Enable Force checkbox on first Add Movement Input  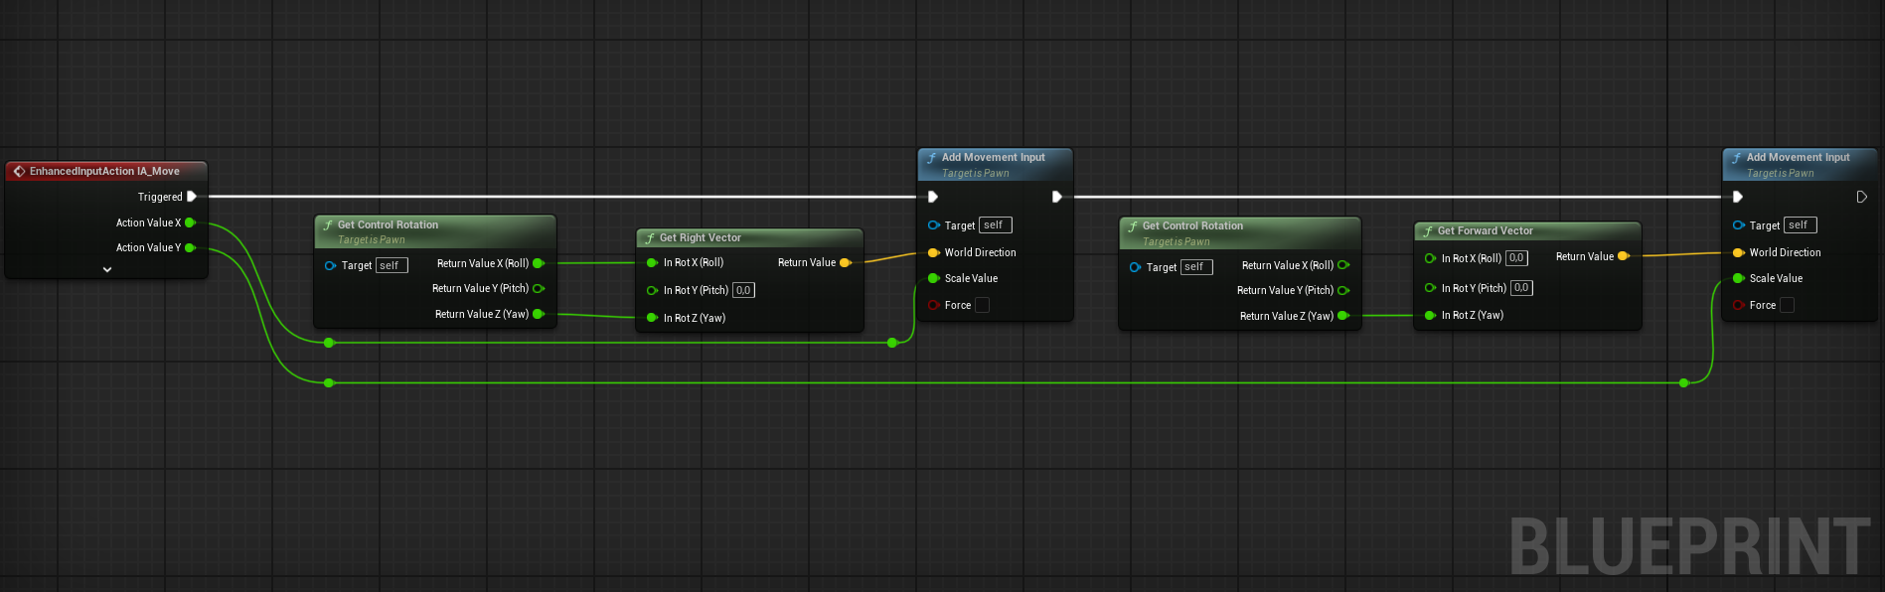pos(982,305)
